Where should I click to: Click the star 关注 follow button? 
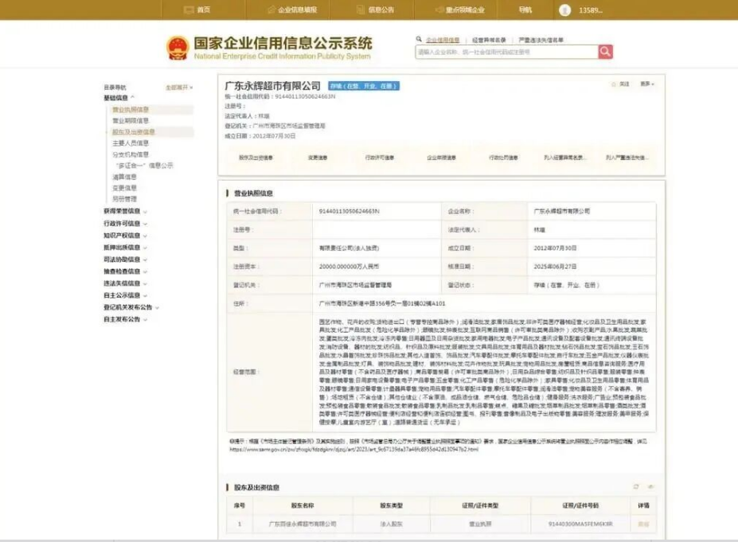point(620,84)
